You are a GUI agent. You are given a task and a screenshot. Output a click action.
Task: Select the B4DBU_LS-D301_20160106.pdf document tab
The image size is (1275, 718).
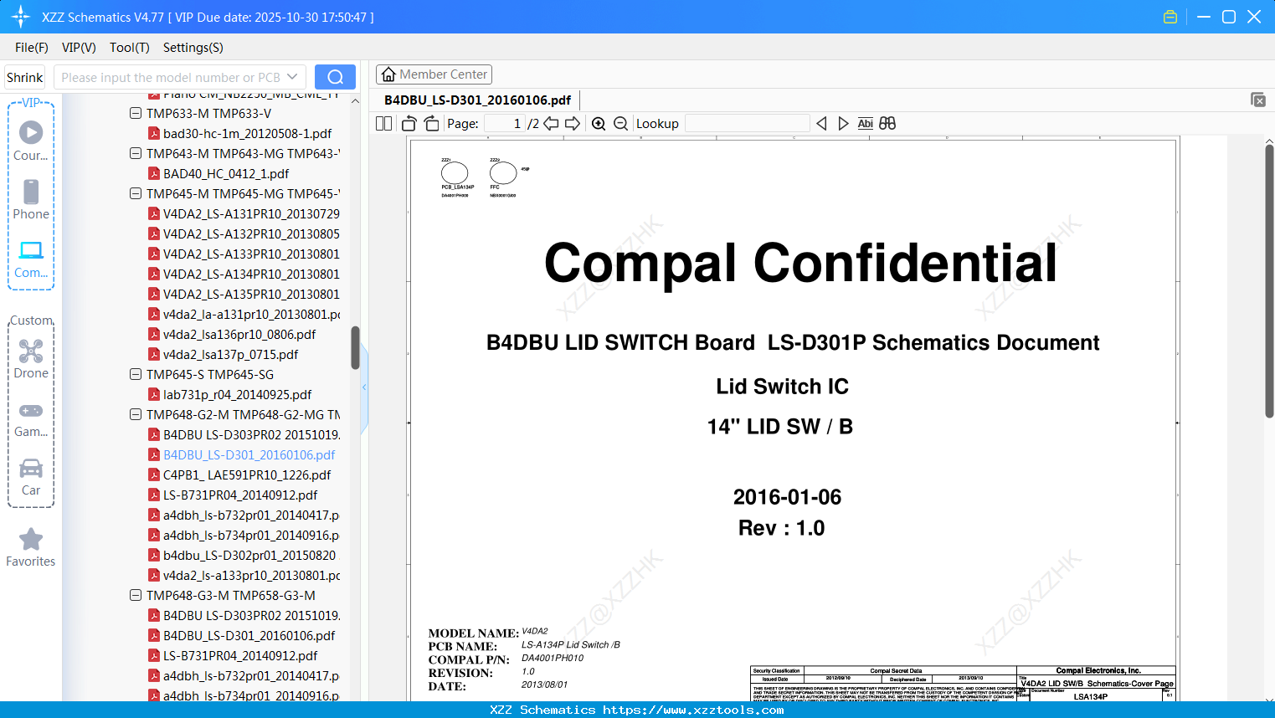pos(478,100)
